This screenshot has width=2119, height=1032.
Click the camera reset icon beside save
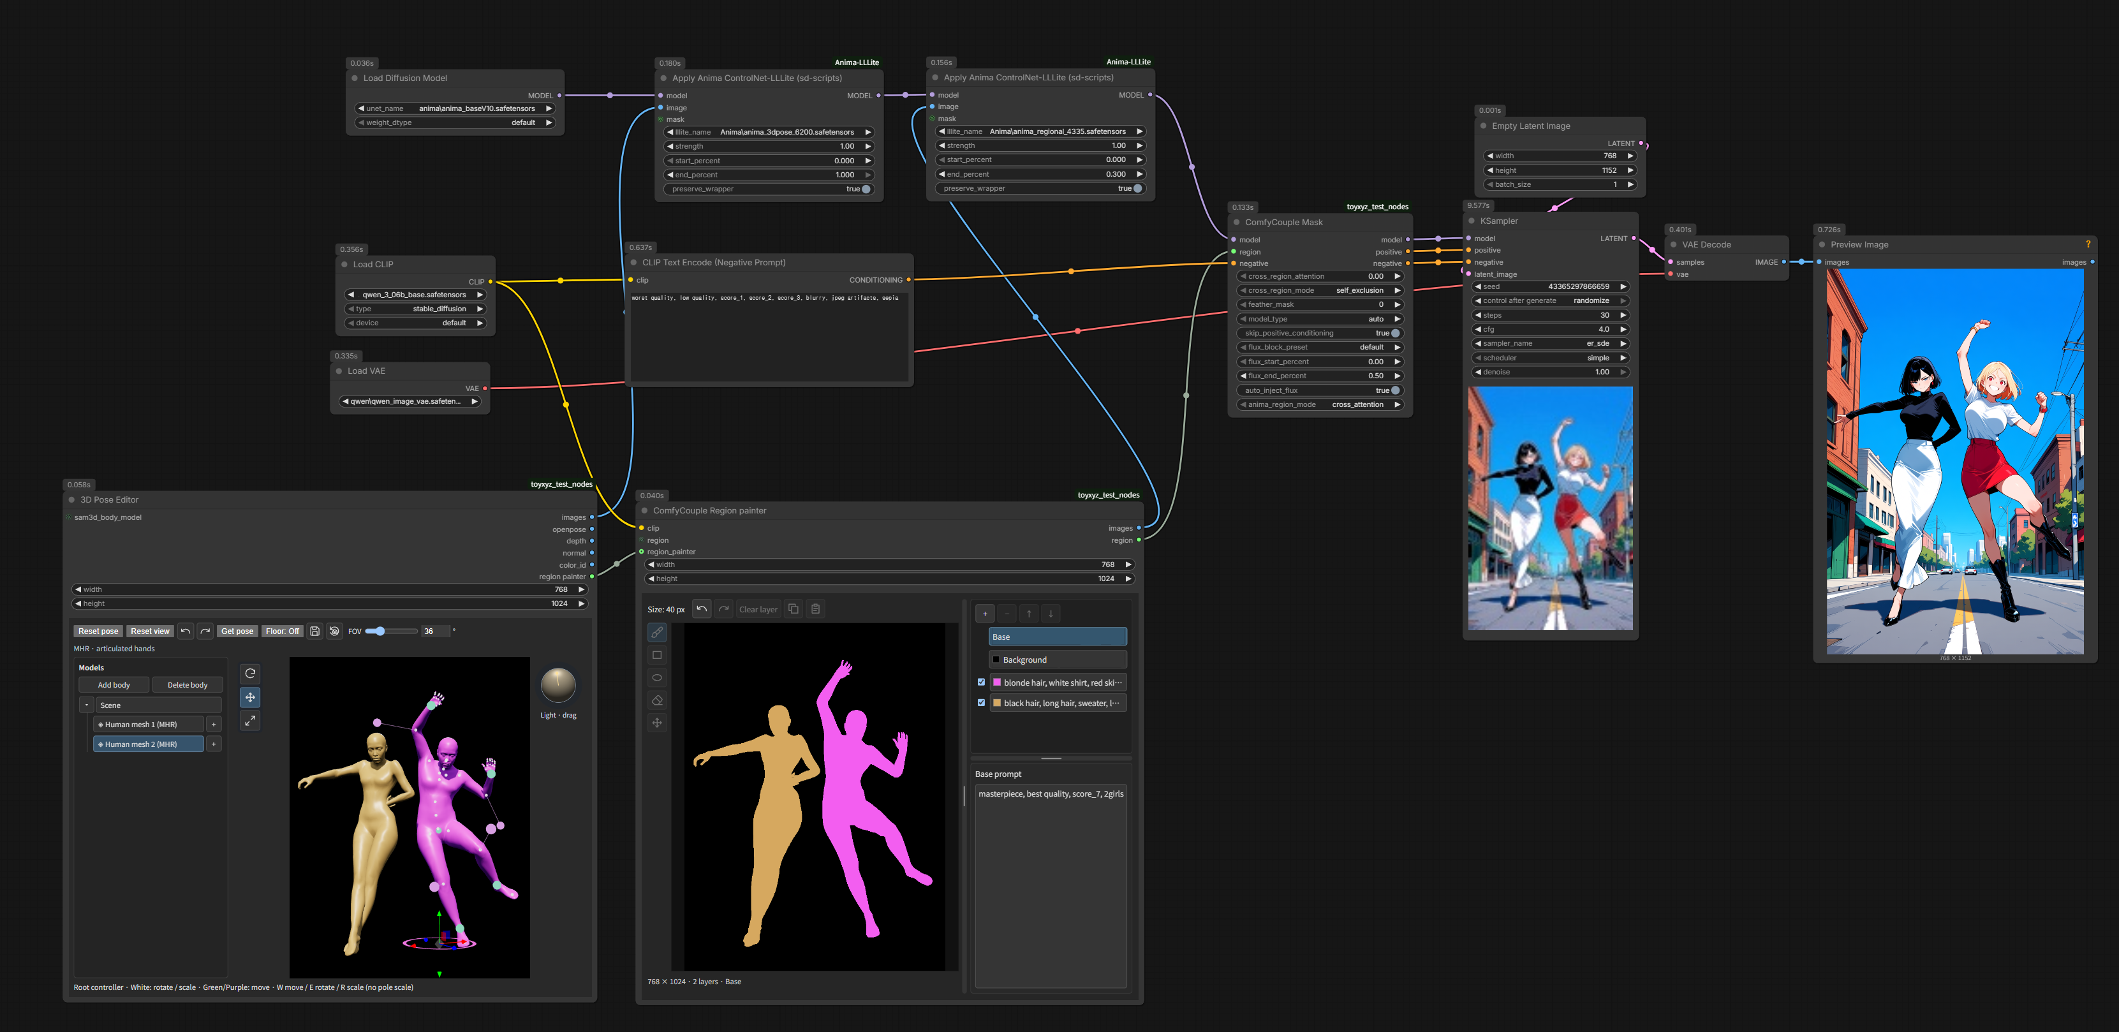point(334,631)
